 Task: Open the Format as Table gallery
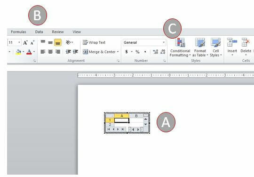coord(200,48)
